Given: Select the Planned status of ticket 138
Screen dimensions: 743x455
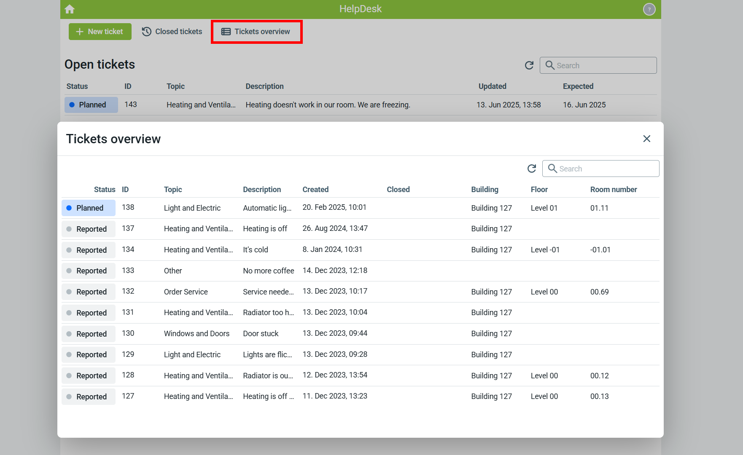Looking at the screenshot, I should pos(89,208).
